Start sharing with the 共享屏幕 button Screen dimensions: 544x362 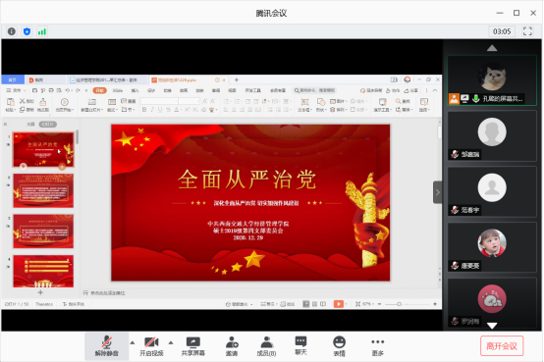tap(192, 346)
